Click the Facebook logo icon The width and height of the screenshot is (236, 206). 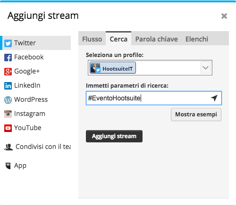8,58
